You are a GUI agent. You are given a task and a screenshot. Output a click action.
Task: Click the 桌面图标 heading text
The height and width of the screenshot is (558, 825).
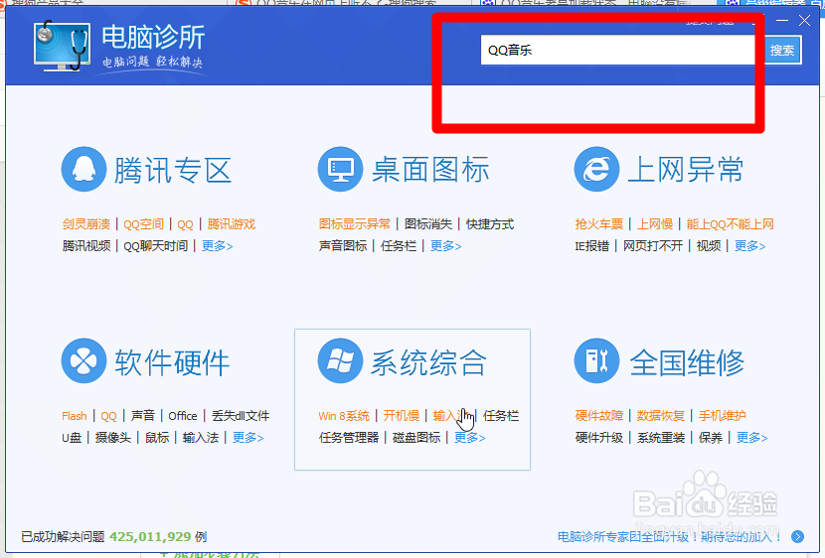[x=430, y=170]
